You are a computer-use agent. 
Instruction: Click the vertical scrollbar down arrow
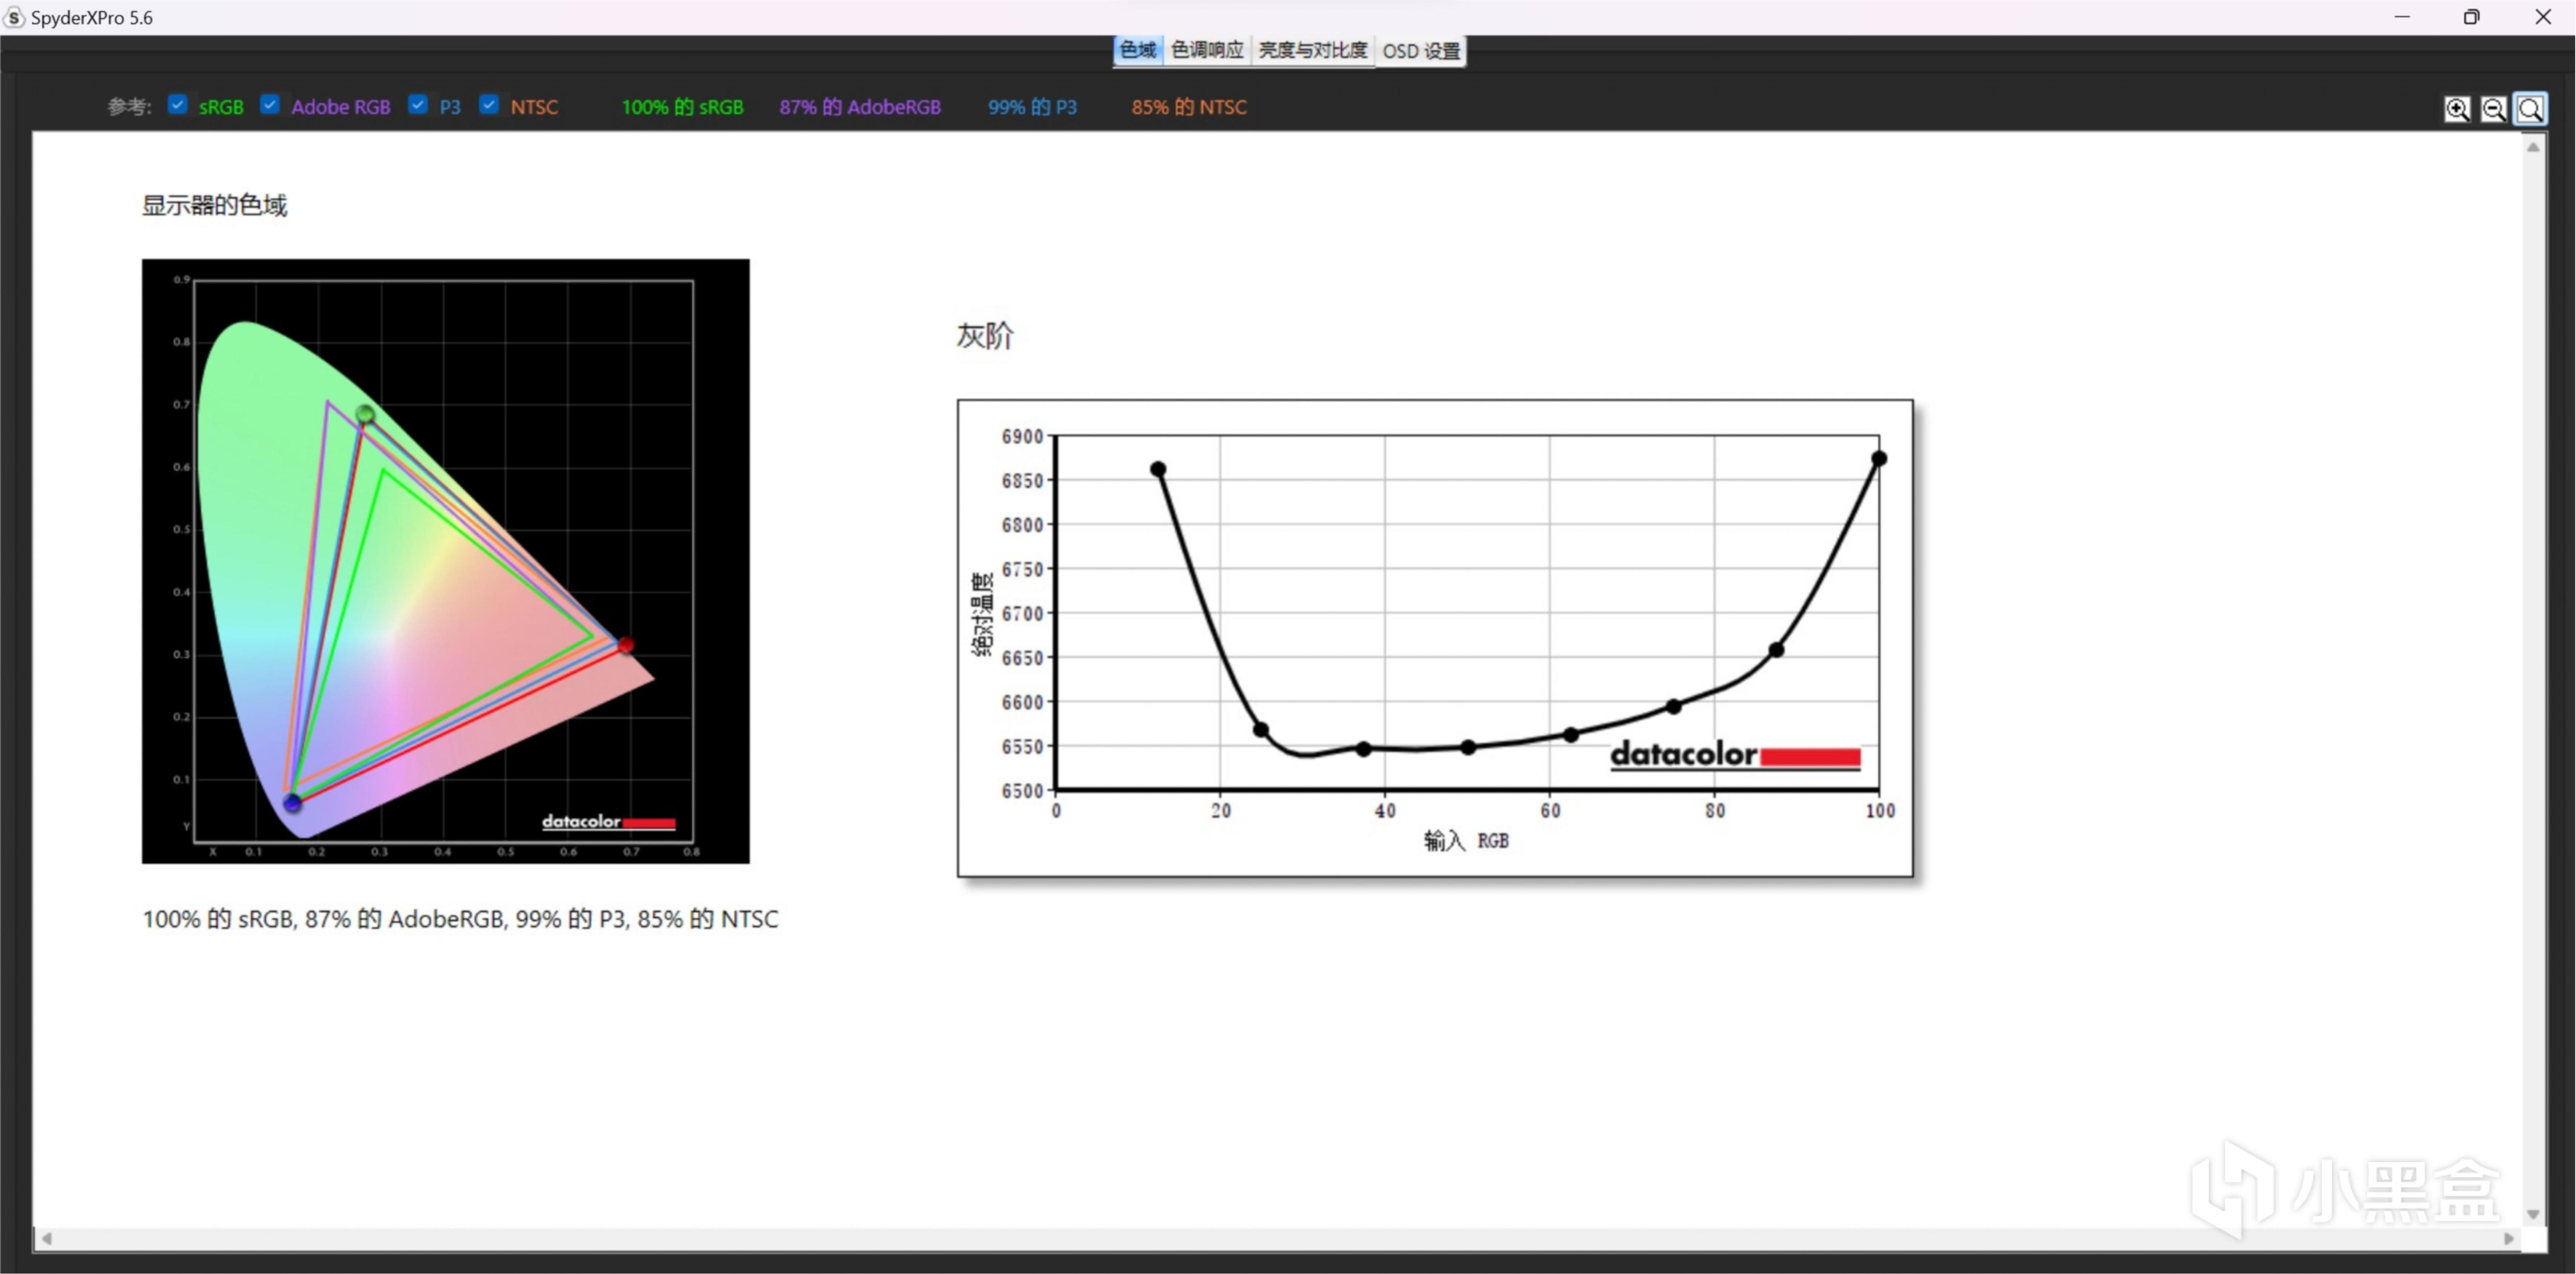[x=2532, y=1214]
